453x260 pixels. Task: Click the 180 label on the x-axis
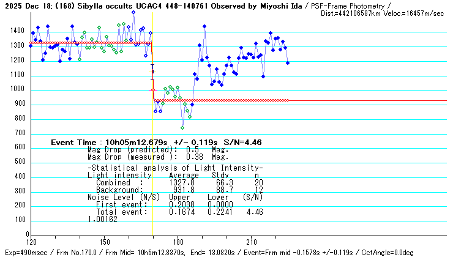(178, 241)
